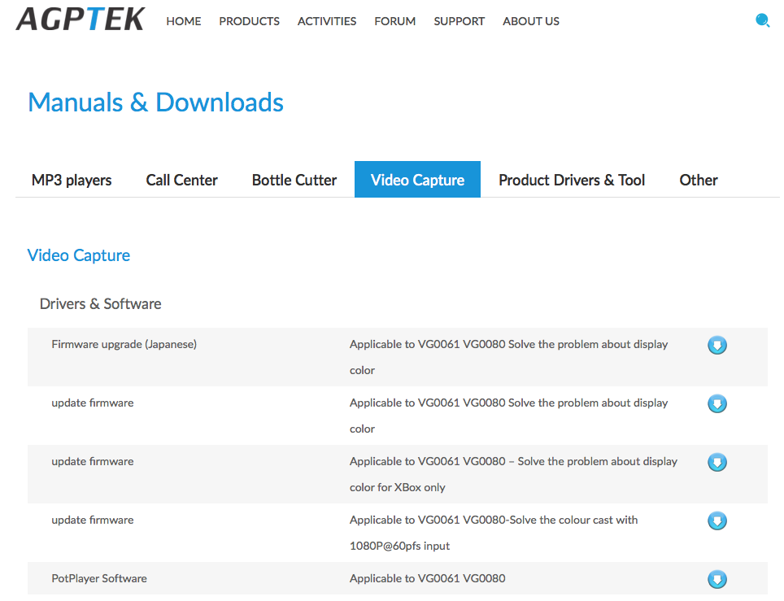The image size is (784, 601).
Task: Navigate to the HOME page
Action: click(183, 21)
